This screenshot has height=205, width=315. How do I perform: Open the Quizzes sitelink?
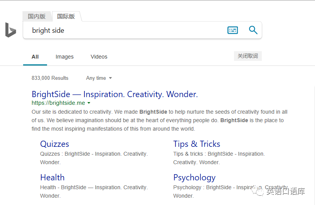[54, 144]
